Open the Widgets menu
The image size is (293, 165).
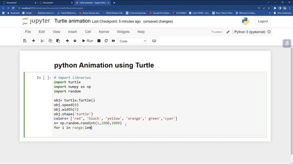123,32
